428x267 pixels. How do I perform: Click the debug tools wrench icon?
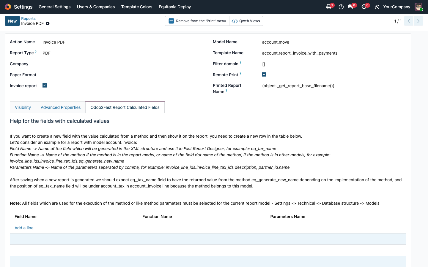[x=377, y=7]
